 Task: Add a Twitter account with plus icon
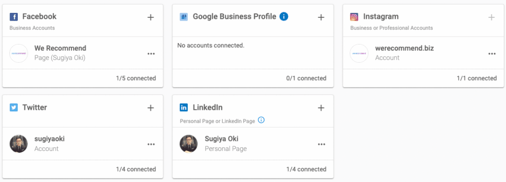click(x=150, y=108)
